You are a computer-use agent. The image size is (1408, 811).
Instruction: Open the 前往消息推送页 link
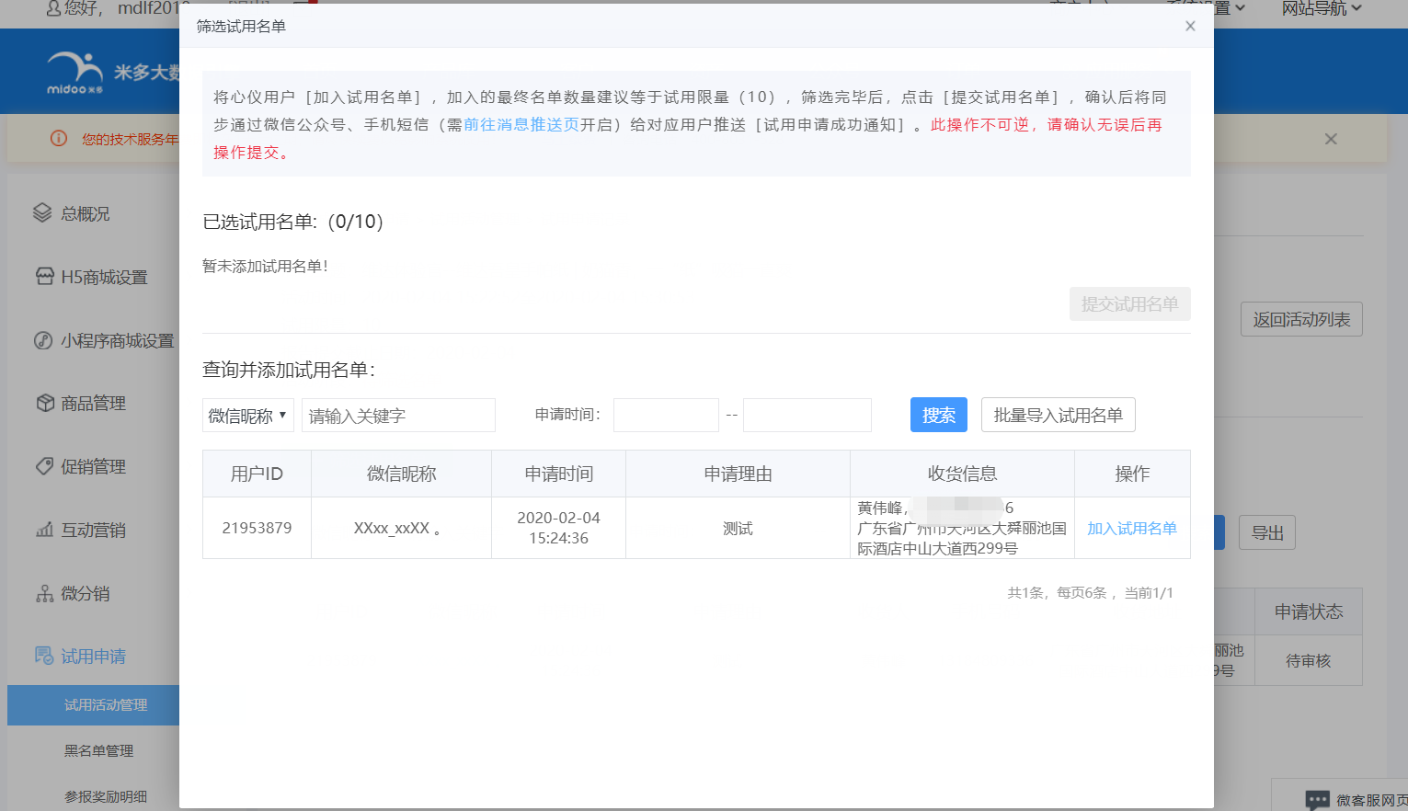pos(521,124)
